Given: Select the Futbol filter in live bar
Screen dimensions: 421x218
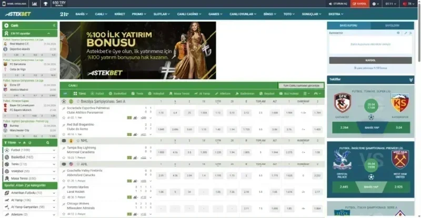Looking at the screenshot, I should click(x=97, y=94).
